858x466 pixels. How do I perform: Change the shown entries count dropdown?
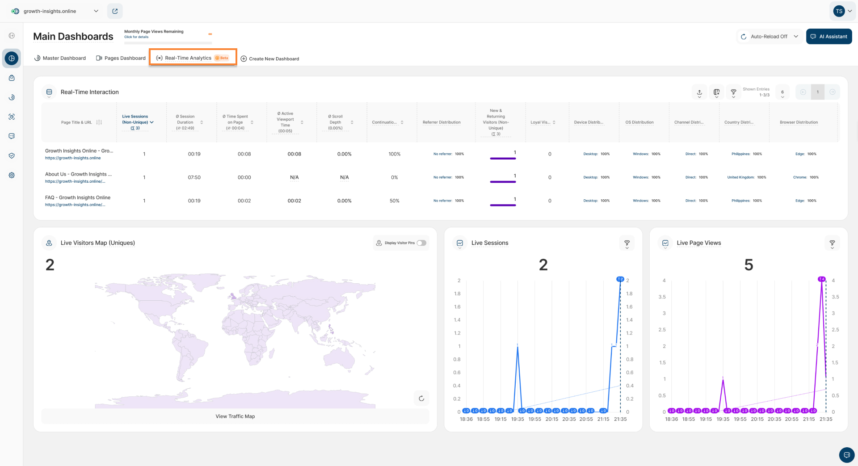click(x=782, y=92)
